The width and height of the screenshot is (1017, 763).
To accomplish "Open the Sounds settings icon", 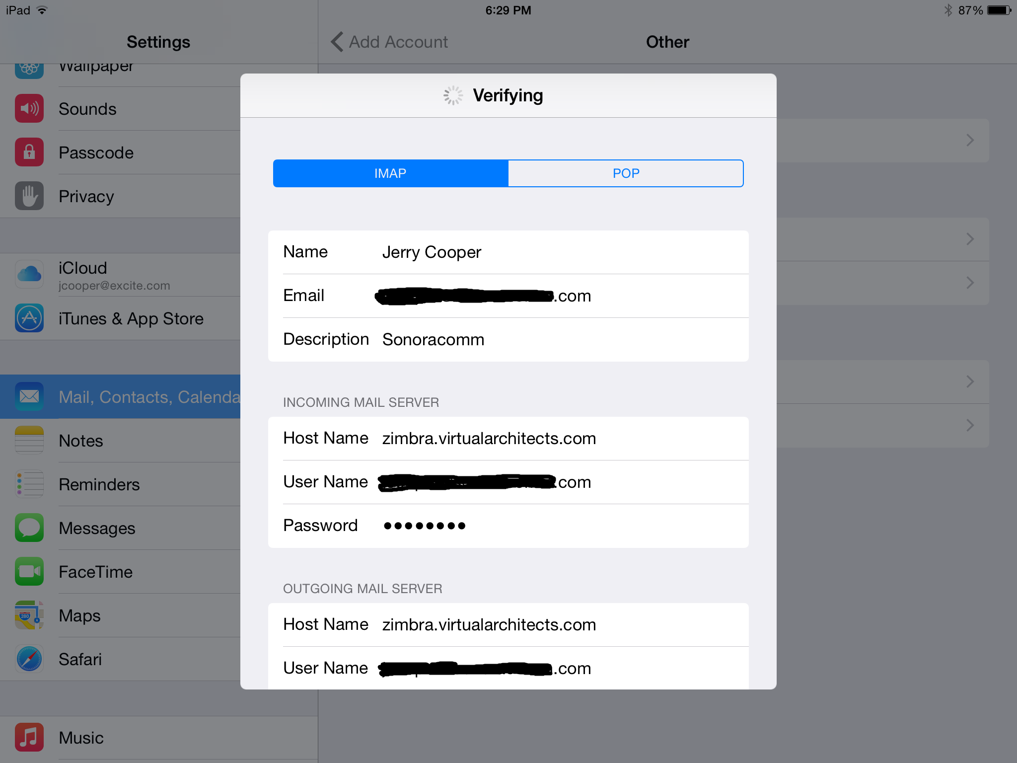I will pyautogui.click(x=29, y=108).
